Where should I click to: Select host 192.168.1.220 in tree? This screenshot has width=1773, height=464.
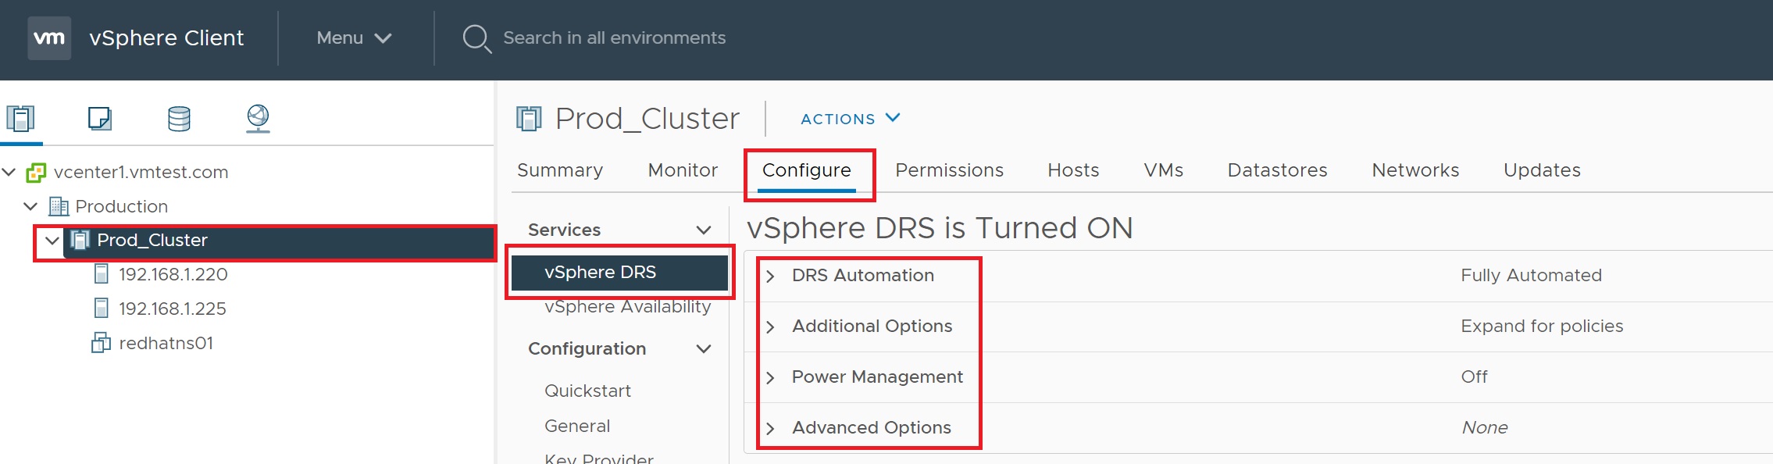coord(173,274)
